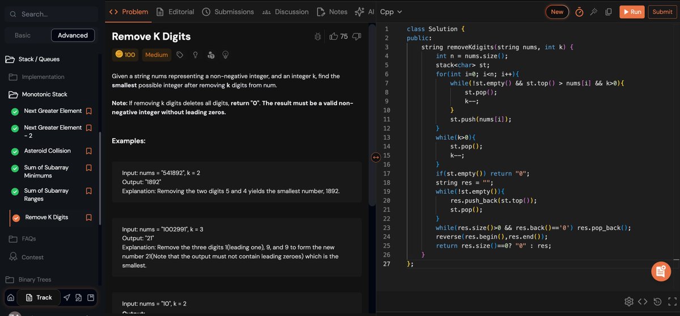Bookmark Next Greater Element - 2

click(89, 128)
